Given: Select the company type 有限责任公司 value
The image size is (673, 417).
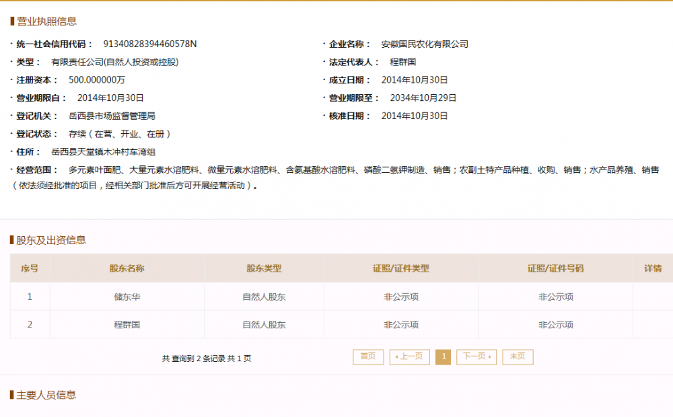Looking at the screenshot, I should coord(114,62).
